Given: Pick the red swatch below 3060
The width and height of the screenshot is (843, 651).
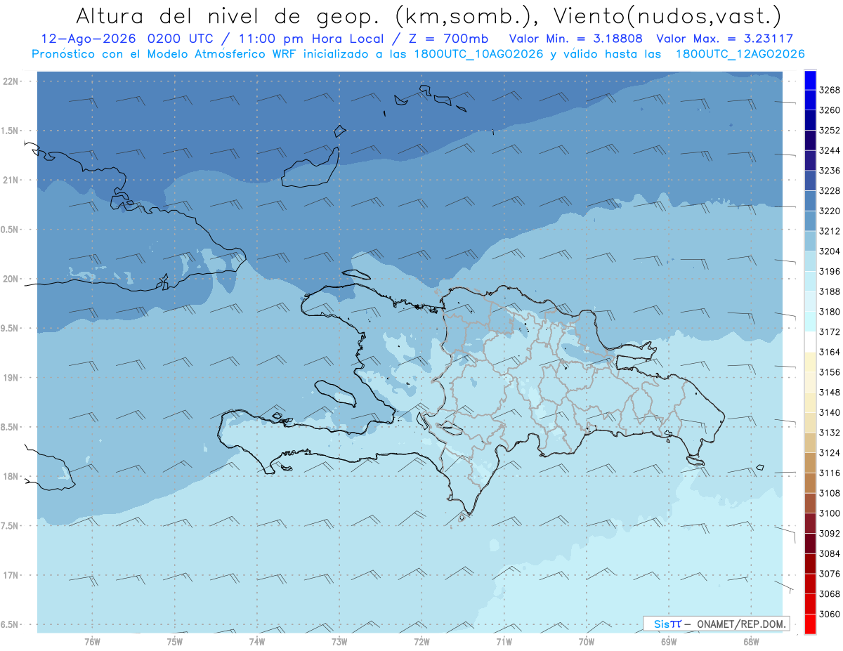Looking at the screenshot, I should (x=810, y=624).
